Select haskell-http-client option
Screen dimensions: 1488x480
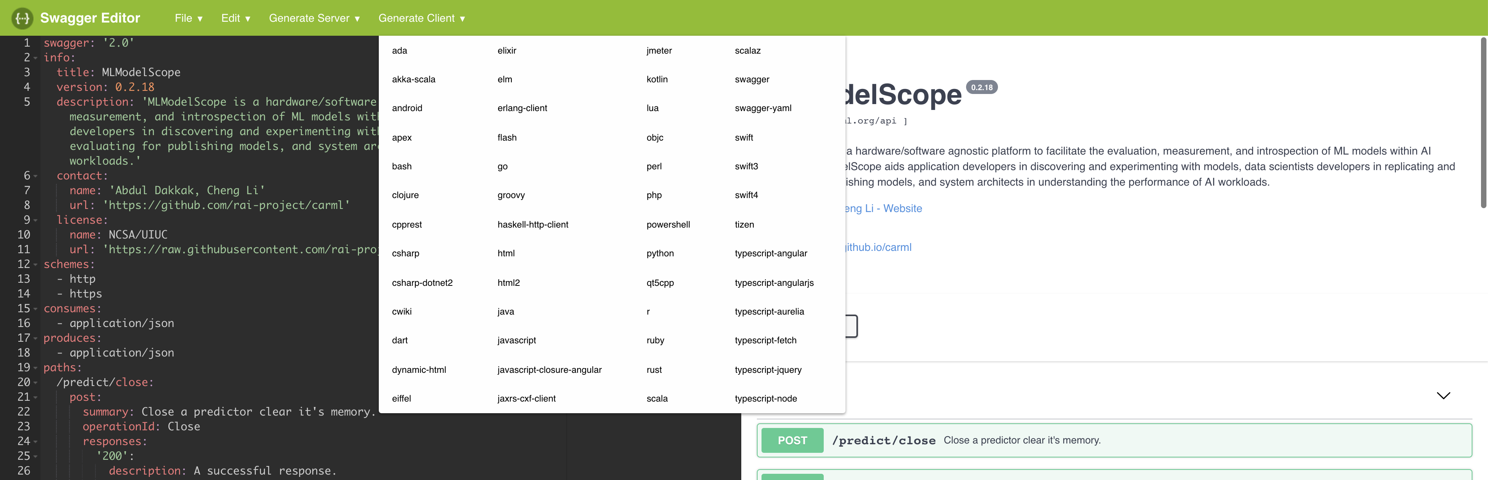(532, 225)
